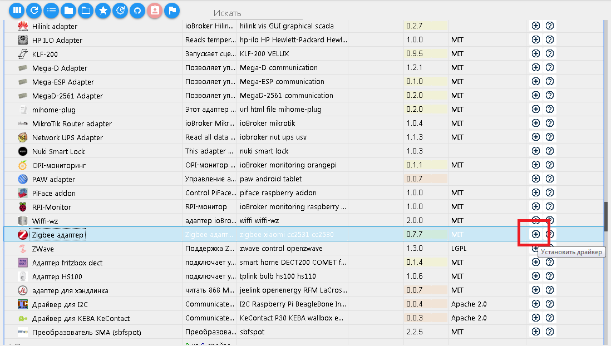611x346 pixels.
Task: Install the Hilink adapter
Action: (x=536, y=26)
